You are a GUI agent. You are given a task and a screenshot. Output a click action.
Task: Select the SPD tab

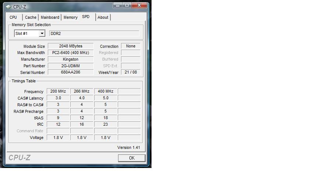pyautogui.click(x=86, y=17)
